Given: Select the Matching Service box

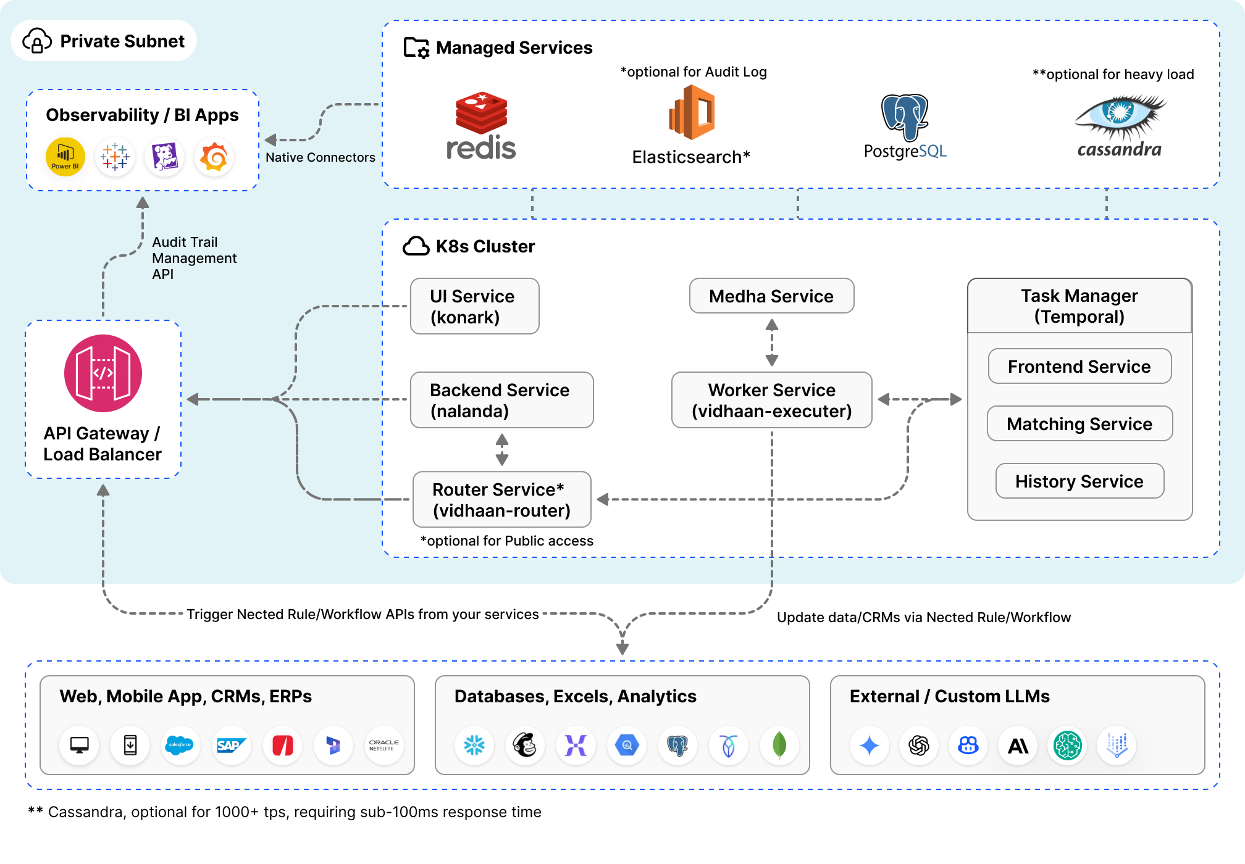Looking at the screenshot, I should (x=1079, y=424).
